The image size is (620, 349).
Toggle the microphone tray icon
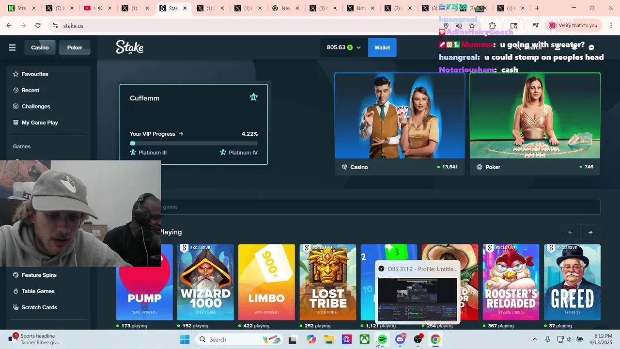coord(547,339)
